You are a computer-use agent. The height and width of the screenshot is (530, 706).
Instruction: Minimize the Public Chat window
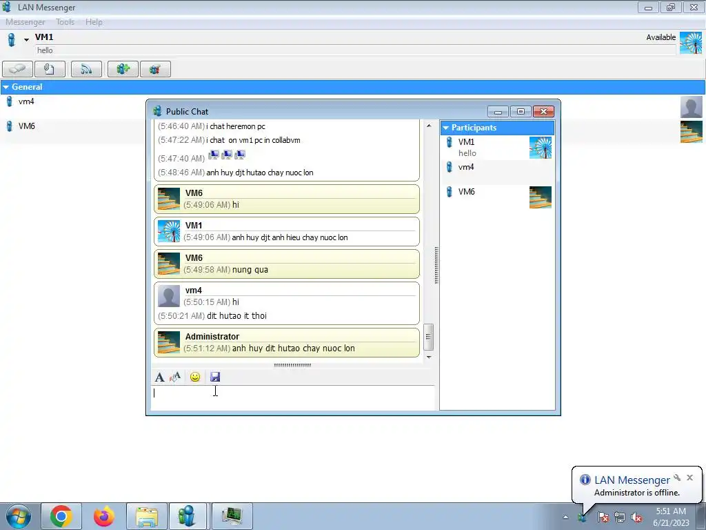click(498, 111)
